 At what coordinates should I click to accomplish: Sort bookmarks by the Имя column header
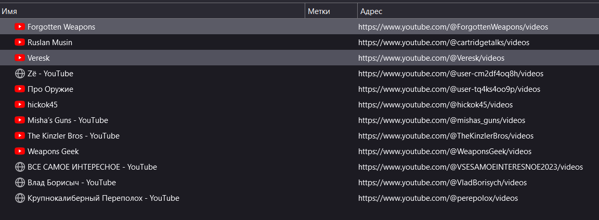[152, 11]
